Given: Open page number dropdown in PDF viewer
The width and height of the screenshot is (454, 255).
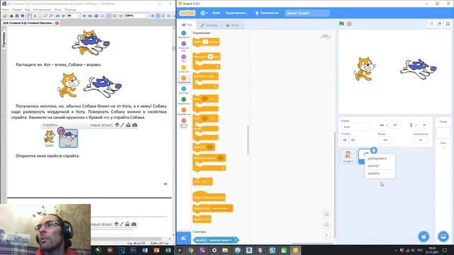Looking at the screenshot, I should (78, 16).
